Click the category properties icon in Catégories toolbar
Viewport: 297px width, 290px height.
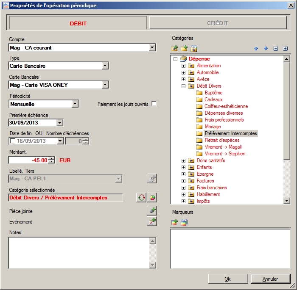pyautogui.click(x=194, y=49)
